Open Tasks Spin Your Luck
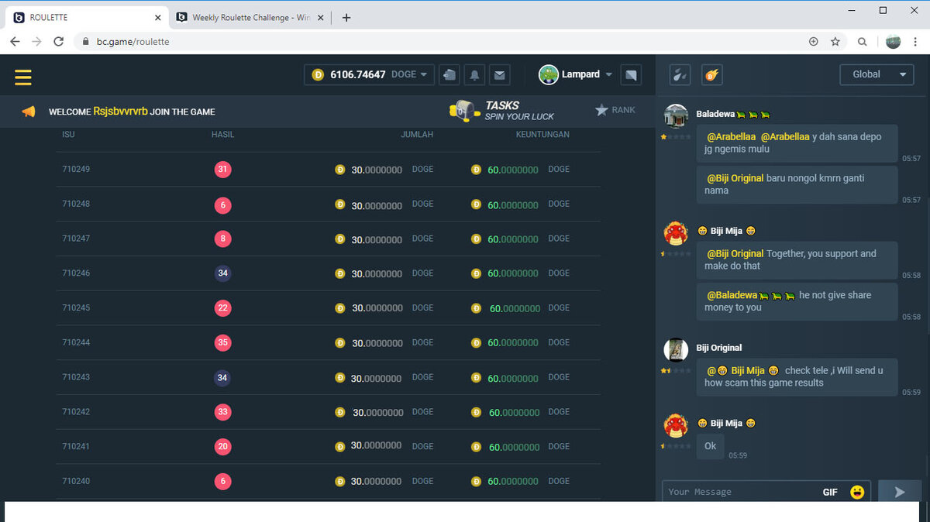The width and height of the screenshot is (930, 522). [503, 110]
